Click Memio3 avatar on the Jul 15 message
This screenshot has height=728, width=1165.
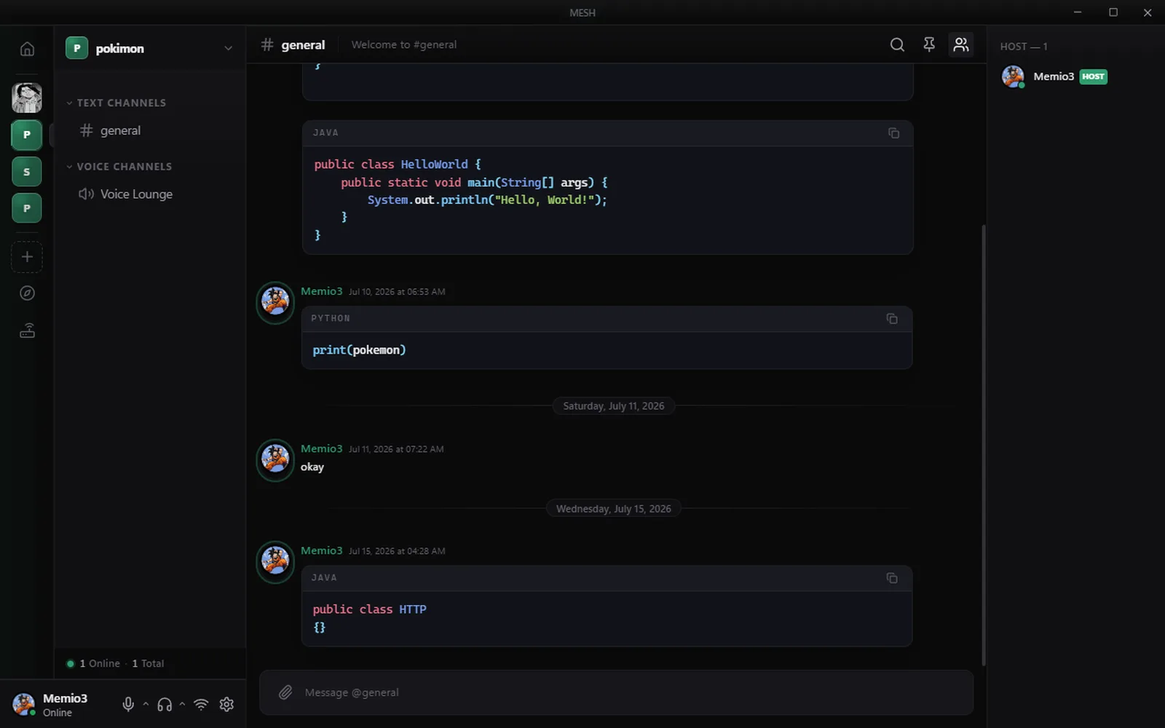275,561
